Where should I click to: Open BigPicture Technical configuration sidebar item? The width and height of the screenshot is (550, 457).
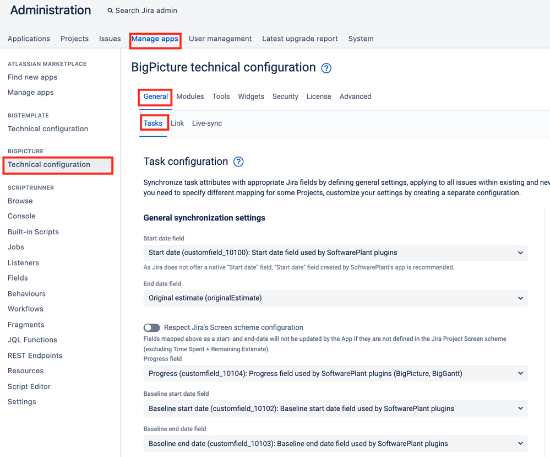click(x=58, y=165)
